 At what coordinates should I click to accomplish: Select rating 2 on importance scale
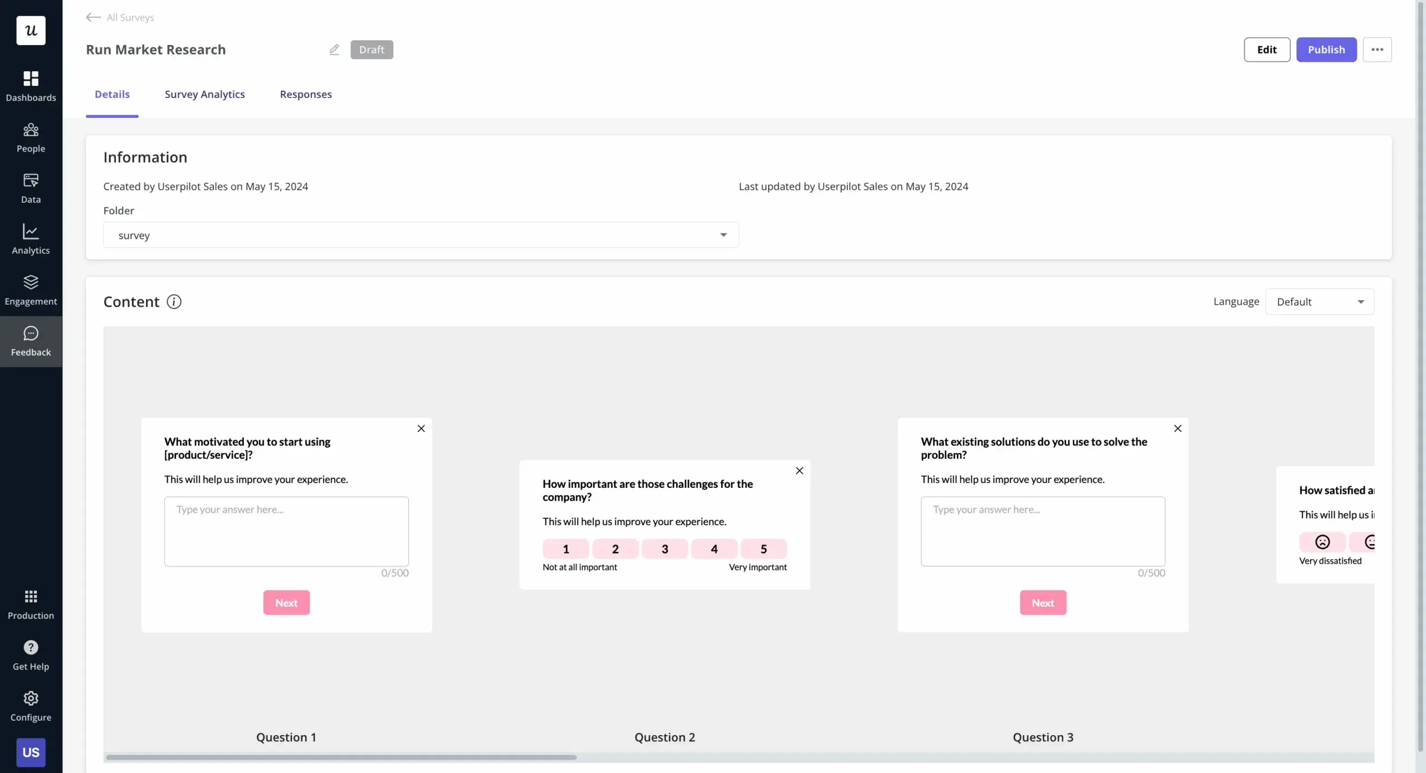point(615,549)
